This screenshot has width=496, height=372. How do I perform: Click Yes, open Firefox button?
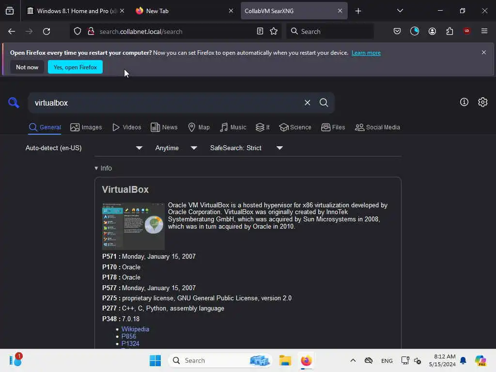(x=75, y=67)
